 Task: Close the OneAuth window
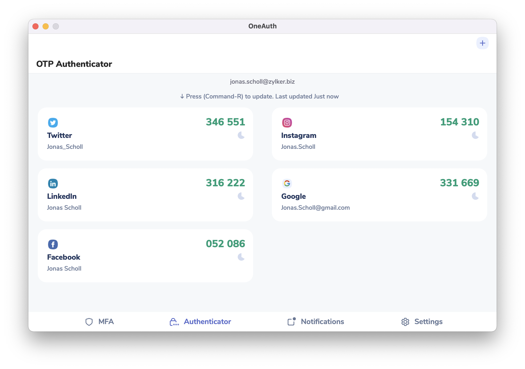pos(35,26)
